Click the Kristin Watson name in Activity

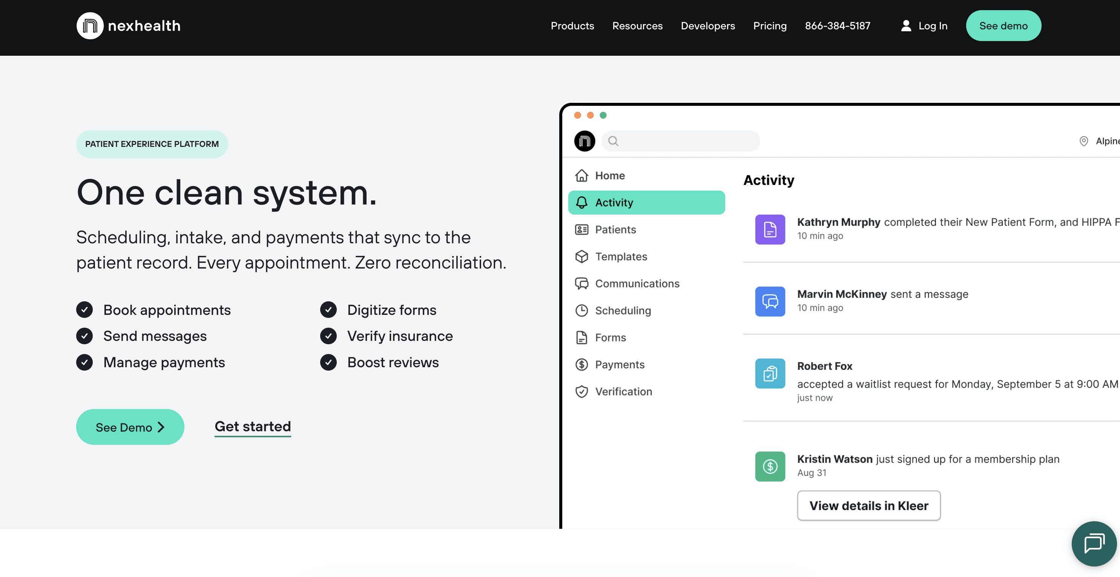pos(835,459)
